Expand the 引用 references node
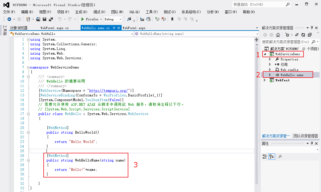321x192 pixels. [270, 64]
